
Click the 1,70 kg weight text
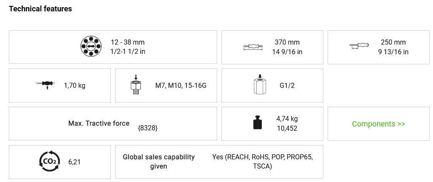coord(75,86)
